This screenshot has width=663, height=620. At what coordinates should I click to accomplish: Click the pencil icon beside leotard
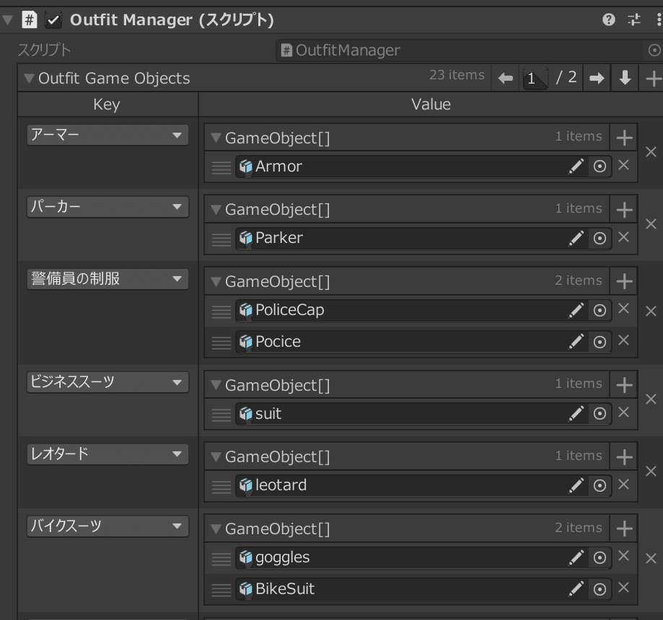(576, 485)
